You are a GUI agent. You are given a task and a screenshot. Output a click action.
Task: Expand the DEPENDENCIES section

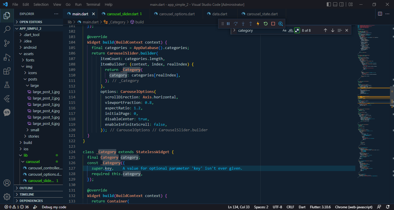[38, 201]
